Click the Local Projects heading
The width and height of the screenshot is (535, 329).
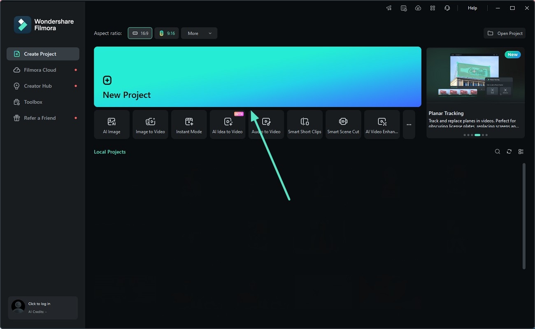point(110,152)
